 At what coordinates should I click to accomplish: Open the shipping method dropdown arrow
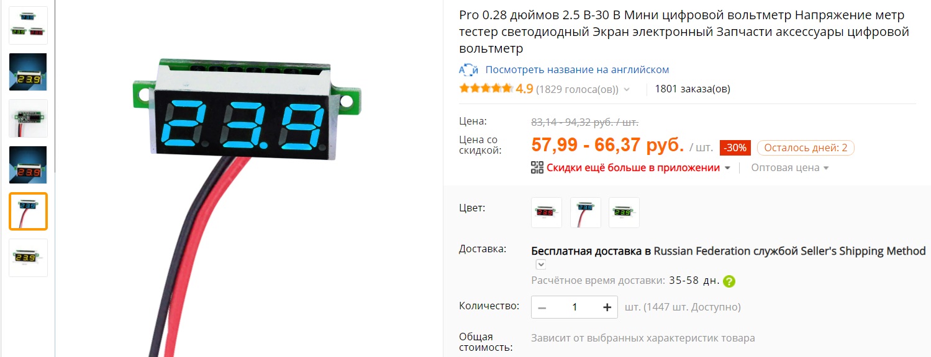(x=541, y=265)
